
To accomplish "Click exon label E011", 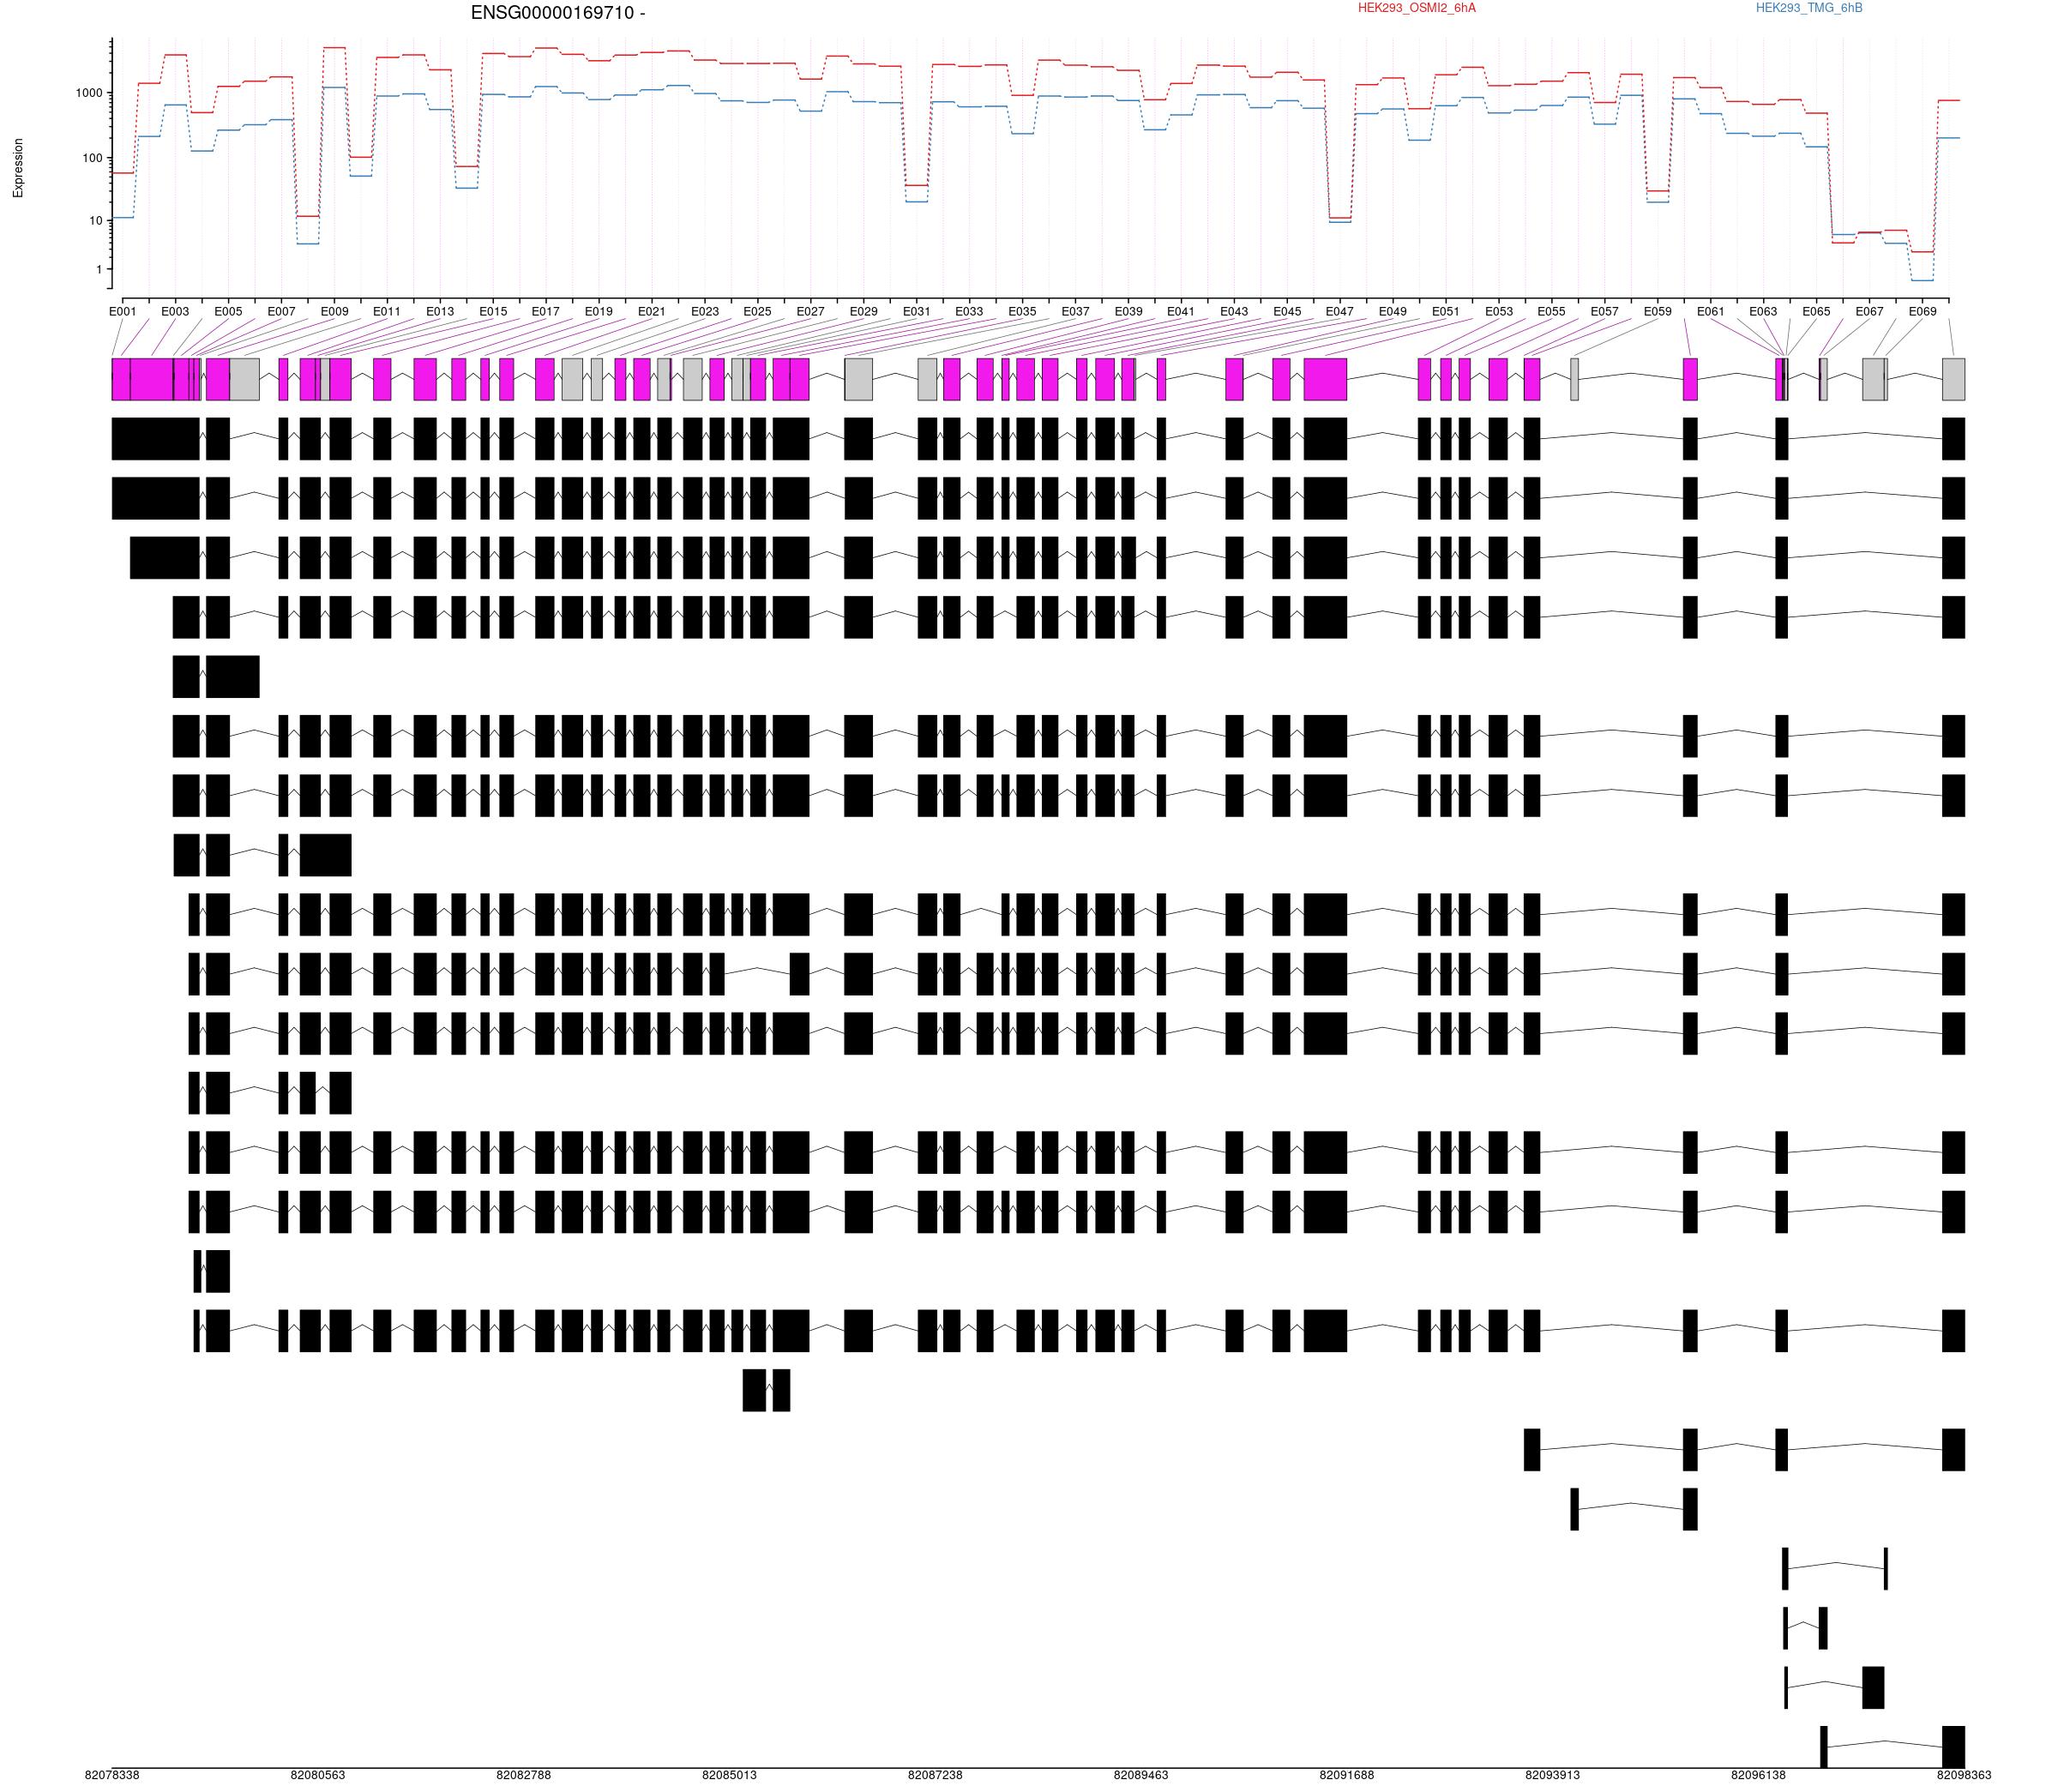I will point(387,312).
